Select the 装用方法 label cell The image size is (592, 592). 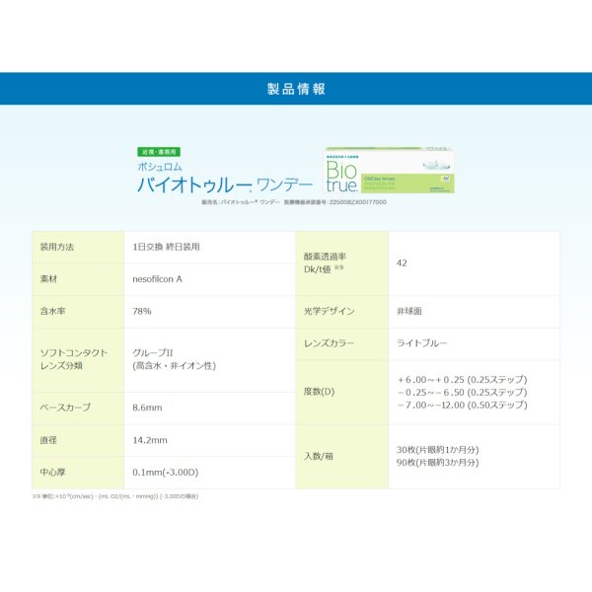[x=78, y=248]
